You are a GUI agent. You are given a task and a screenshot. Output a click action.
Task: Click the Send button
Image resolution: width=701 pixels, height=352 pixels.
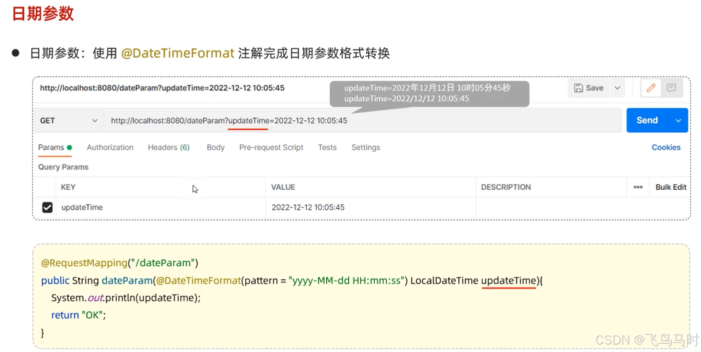(x=648, y=120)
